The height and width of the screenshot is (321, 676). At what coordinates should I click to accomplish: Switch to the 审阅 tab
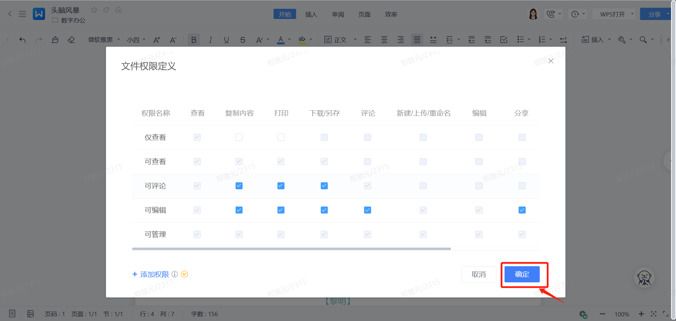(338, 14)
